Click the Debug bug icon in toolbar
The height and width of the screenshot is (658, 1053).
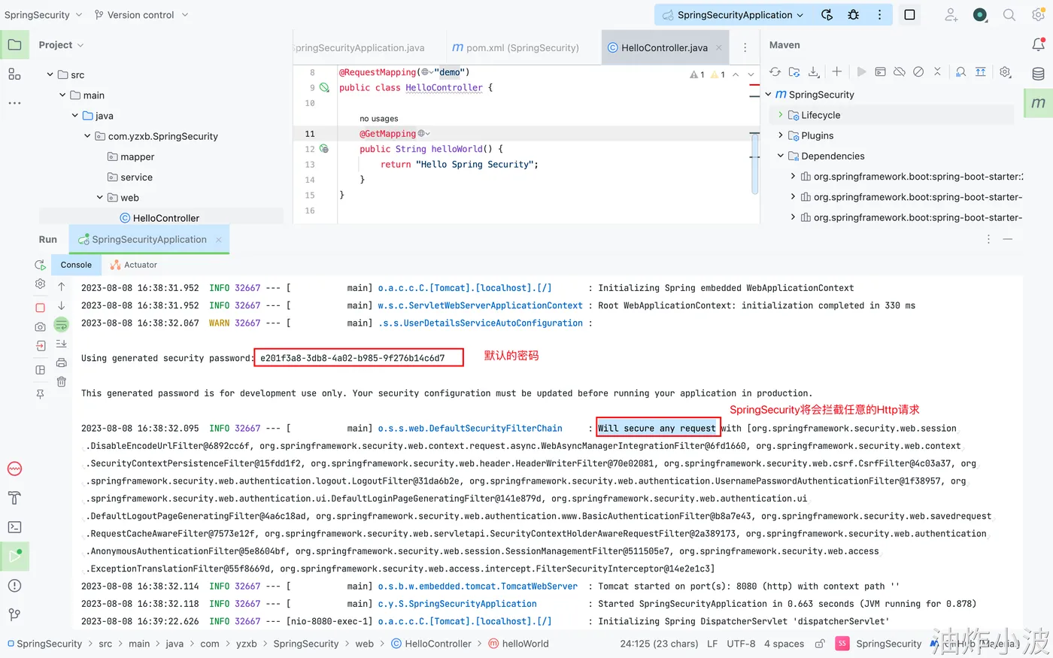coord(853,15)
